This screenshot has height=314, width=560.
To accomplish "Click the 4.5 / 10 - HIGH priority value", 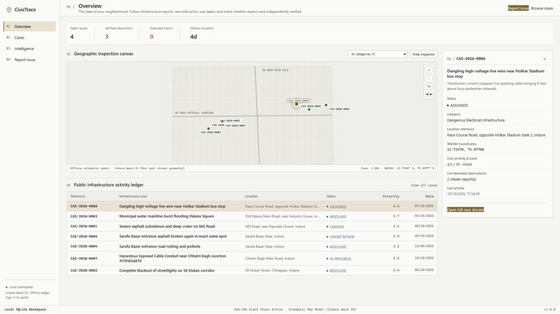I will [459, 165].
